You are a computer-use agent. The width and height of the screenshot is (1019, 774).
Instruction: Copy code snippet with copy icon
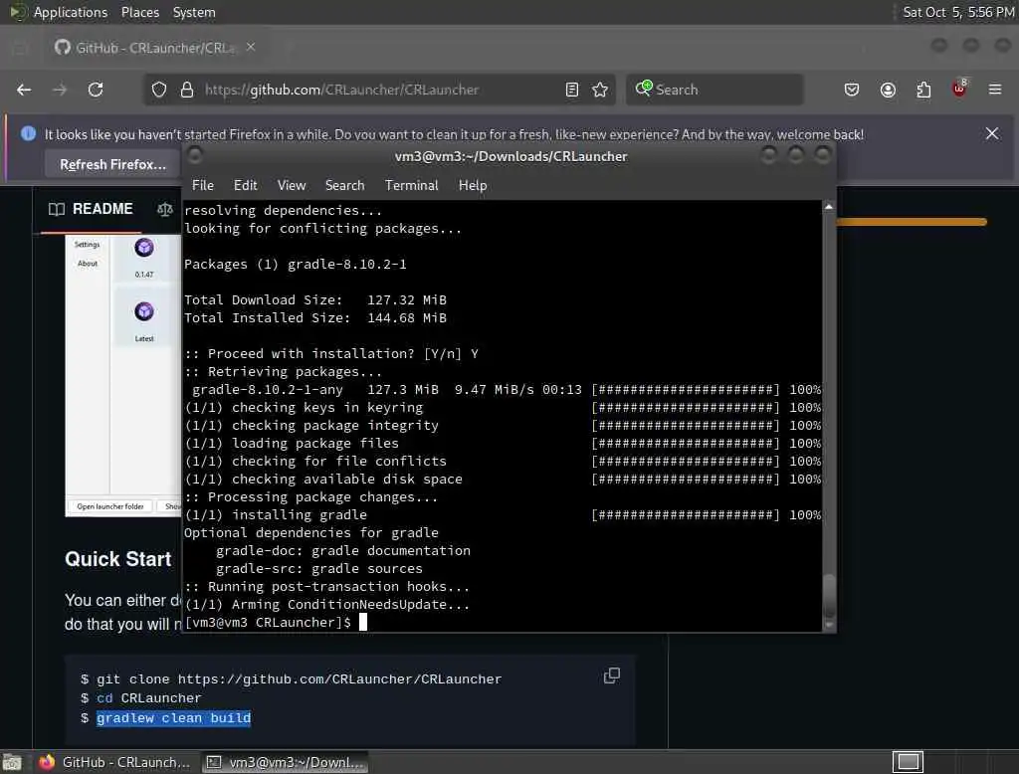click(x=612, y=676)
